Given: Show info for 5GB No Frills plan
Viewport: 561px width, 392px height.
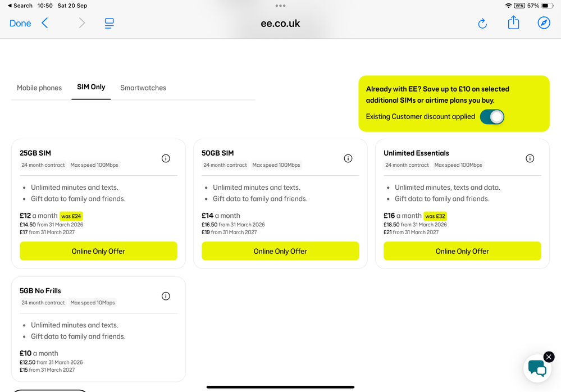Looking at the screenshot, I should click(166, 296).
